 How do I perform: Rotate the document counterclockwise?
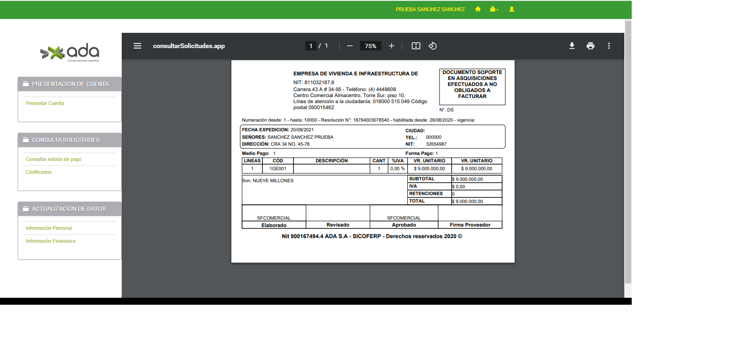pos(433,46)
